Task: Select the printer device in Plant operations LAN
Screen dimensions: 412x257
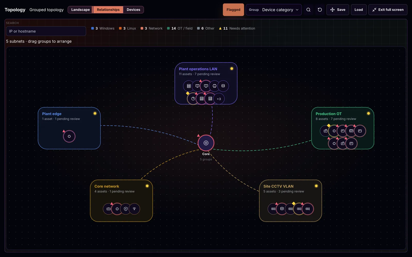Action: tap(214, 86)
